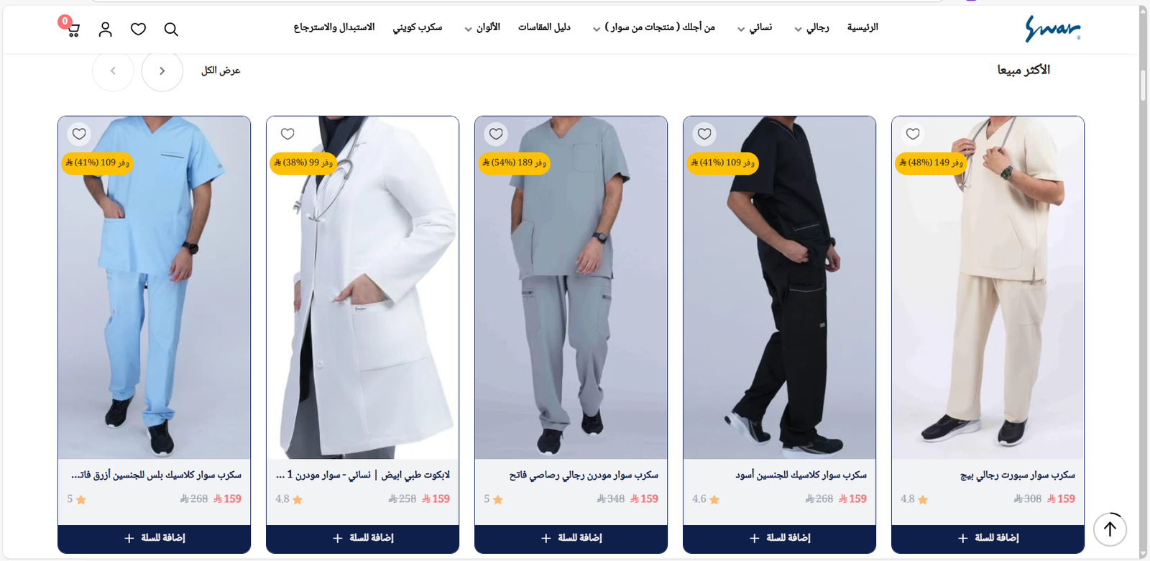1150x561 pixels.
Task: Click عرض الكل link
Action: [x=221, y=70]
